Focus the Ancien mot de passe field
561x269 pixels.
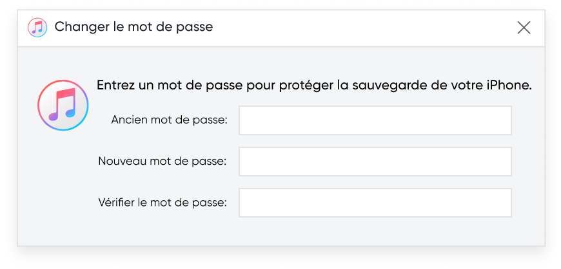375,120
